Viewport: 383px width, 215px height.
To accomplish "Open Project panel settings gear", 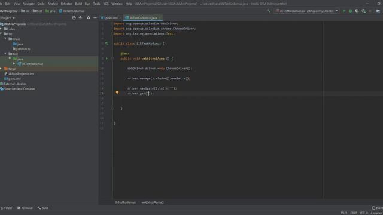I will coord(89,18).
